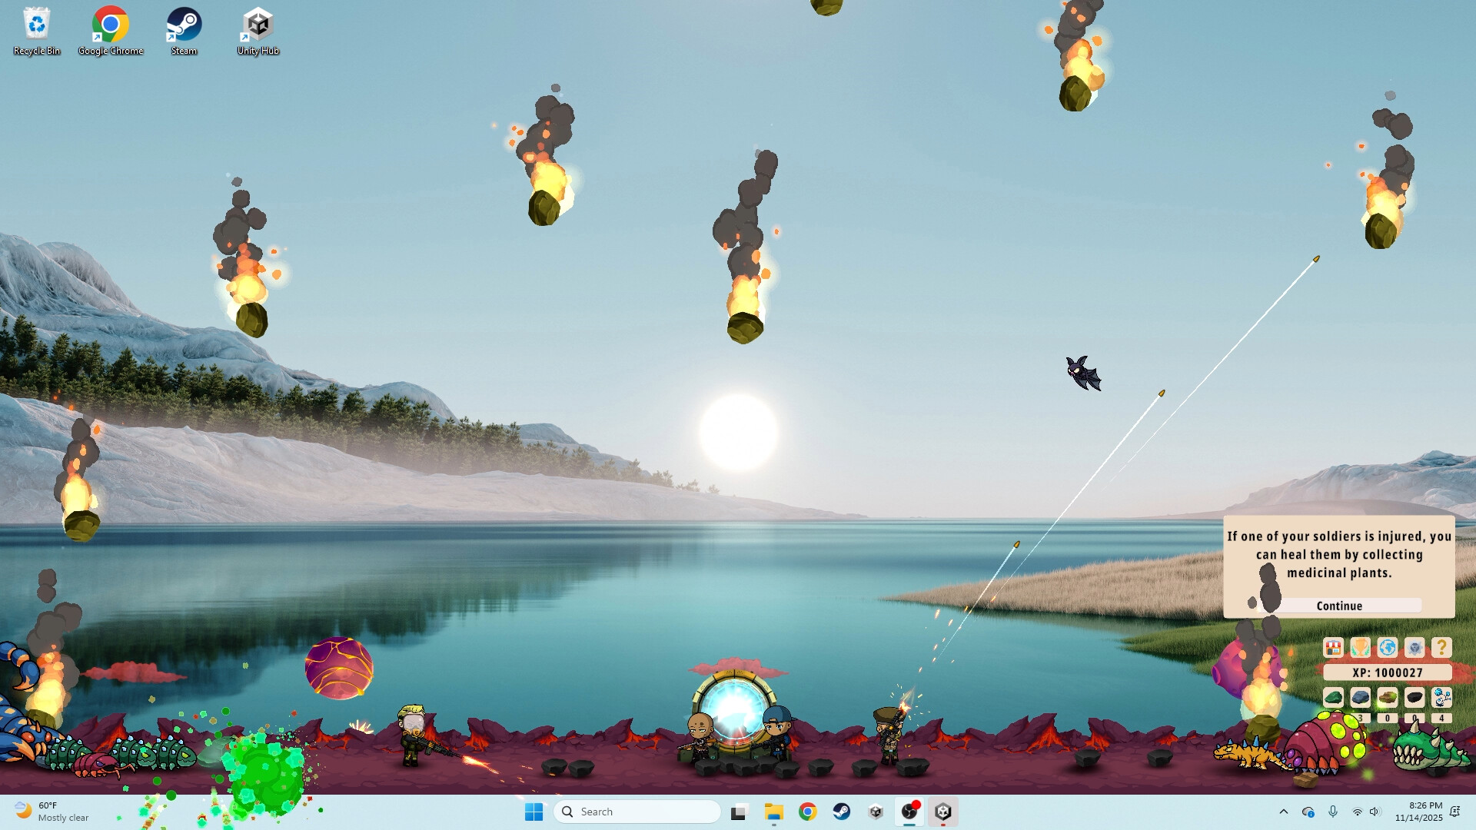Screen dimensions: 1476x830
Task: Open the achievements trophy panel
Action: click(x=1360, y=647)
